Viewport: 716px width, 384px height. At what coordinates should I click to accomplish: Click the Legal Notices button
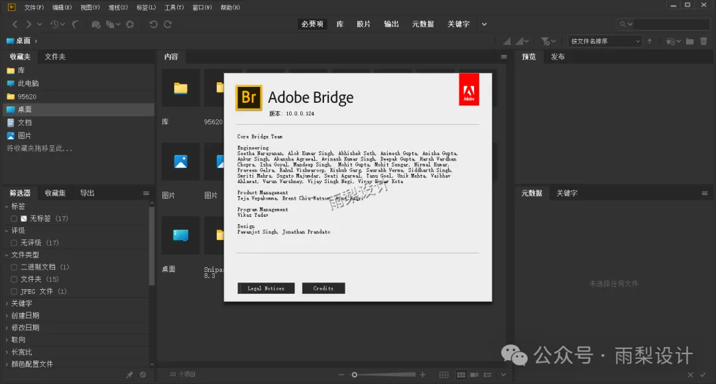click(x=267, y=288)
